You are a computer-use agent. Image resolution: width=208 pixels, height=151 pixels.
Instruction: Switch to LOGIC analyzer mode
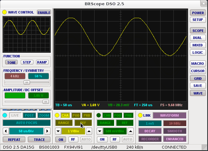pyautogui.click(x=198, y=52)
